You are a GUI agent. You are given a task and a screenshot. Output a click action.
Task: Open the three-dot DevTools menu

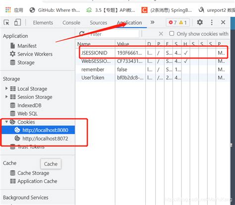212,22
